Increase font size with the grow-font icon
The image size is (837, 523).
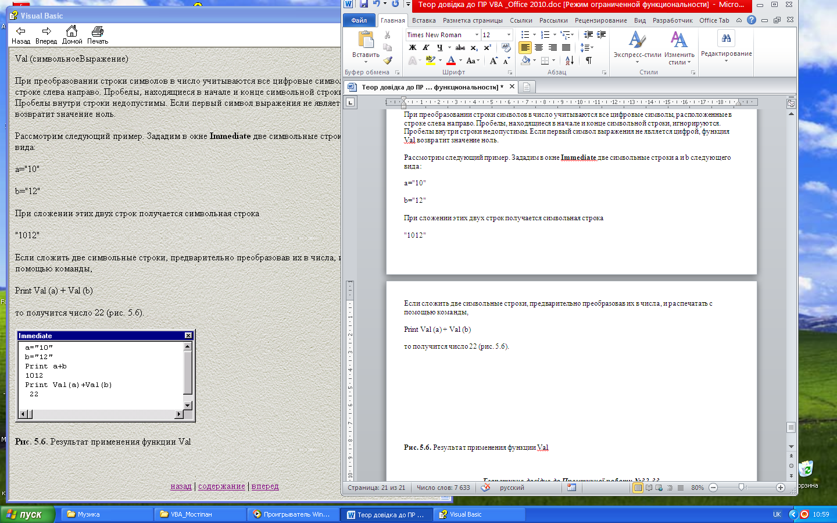(493, 60)
